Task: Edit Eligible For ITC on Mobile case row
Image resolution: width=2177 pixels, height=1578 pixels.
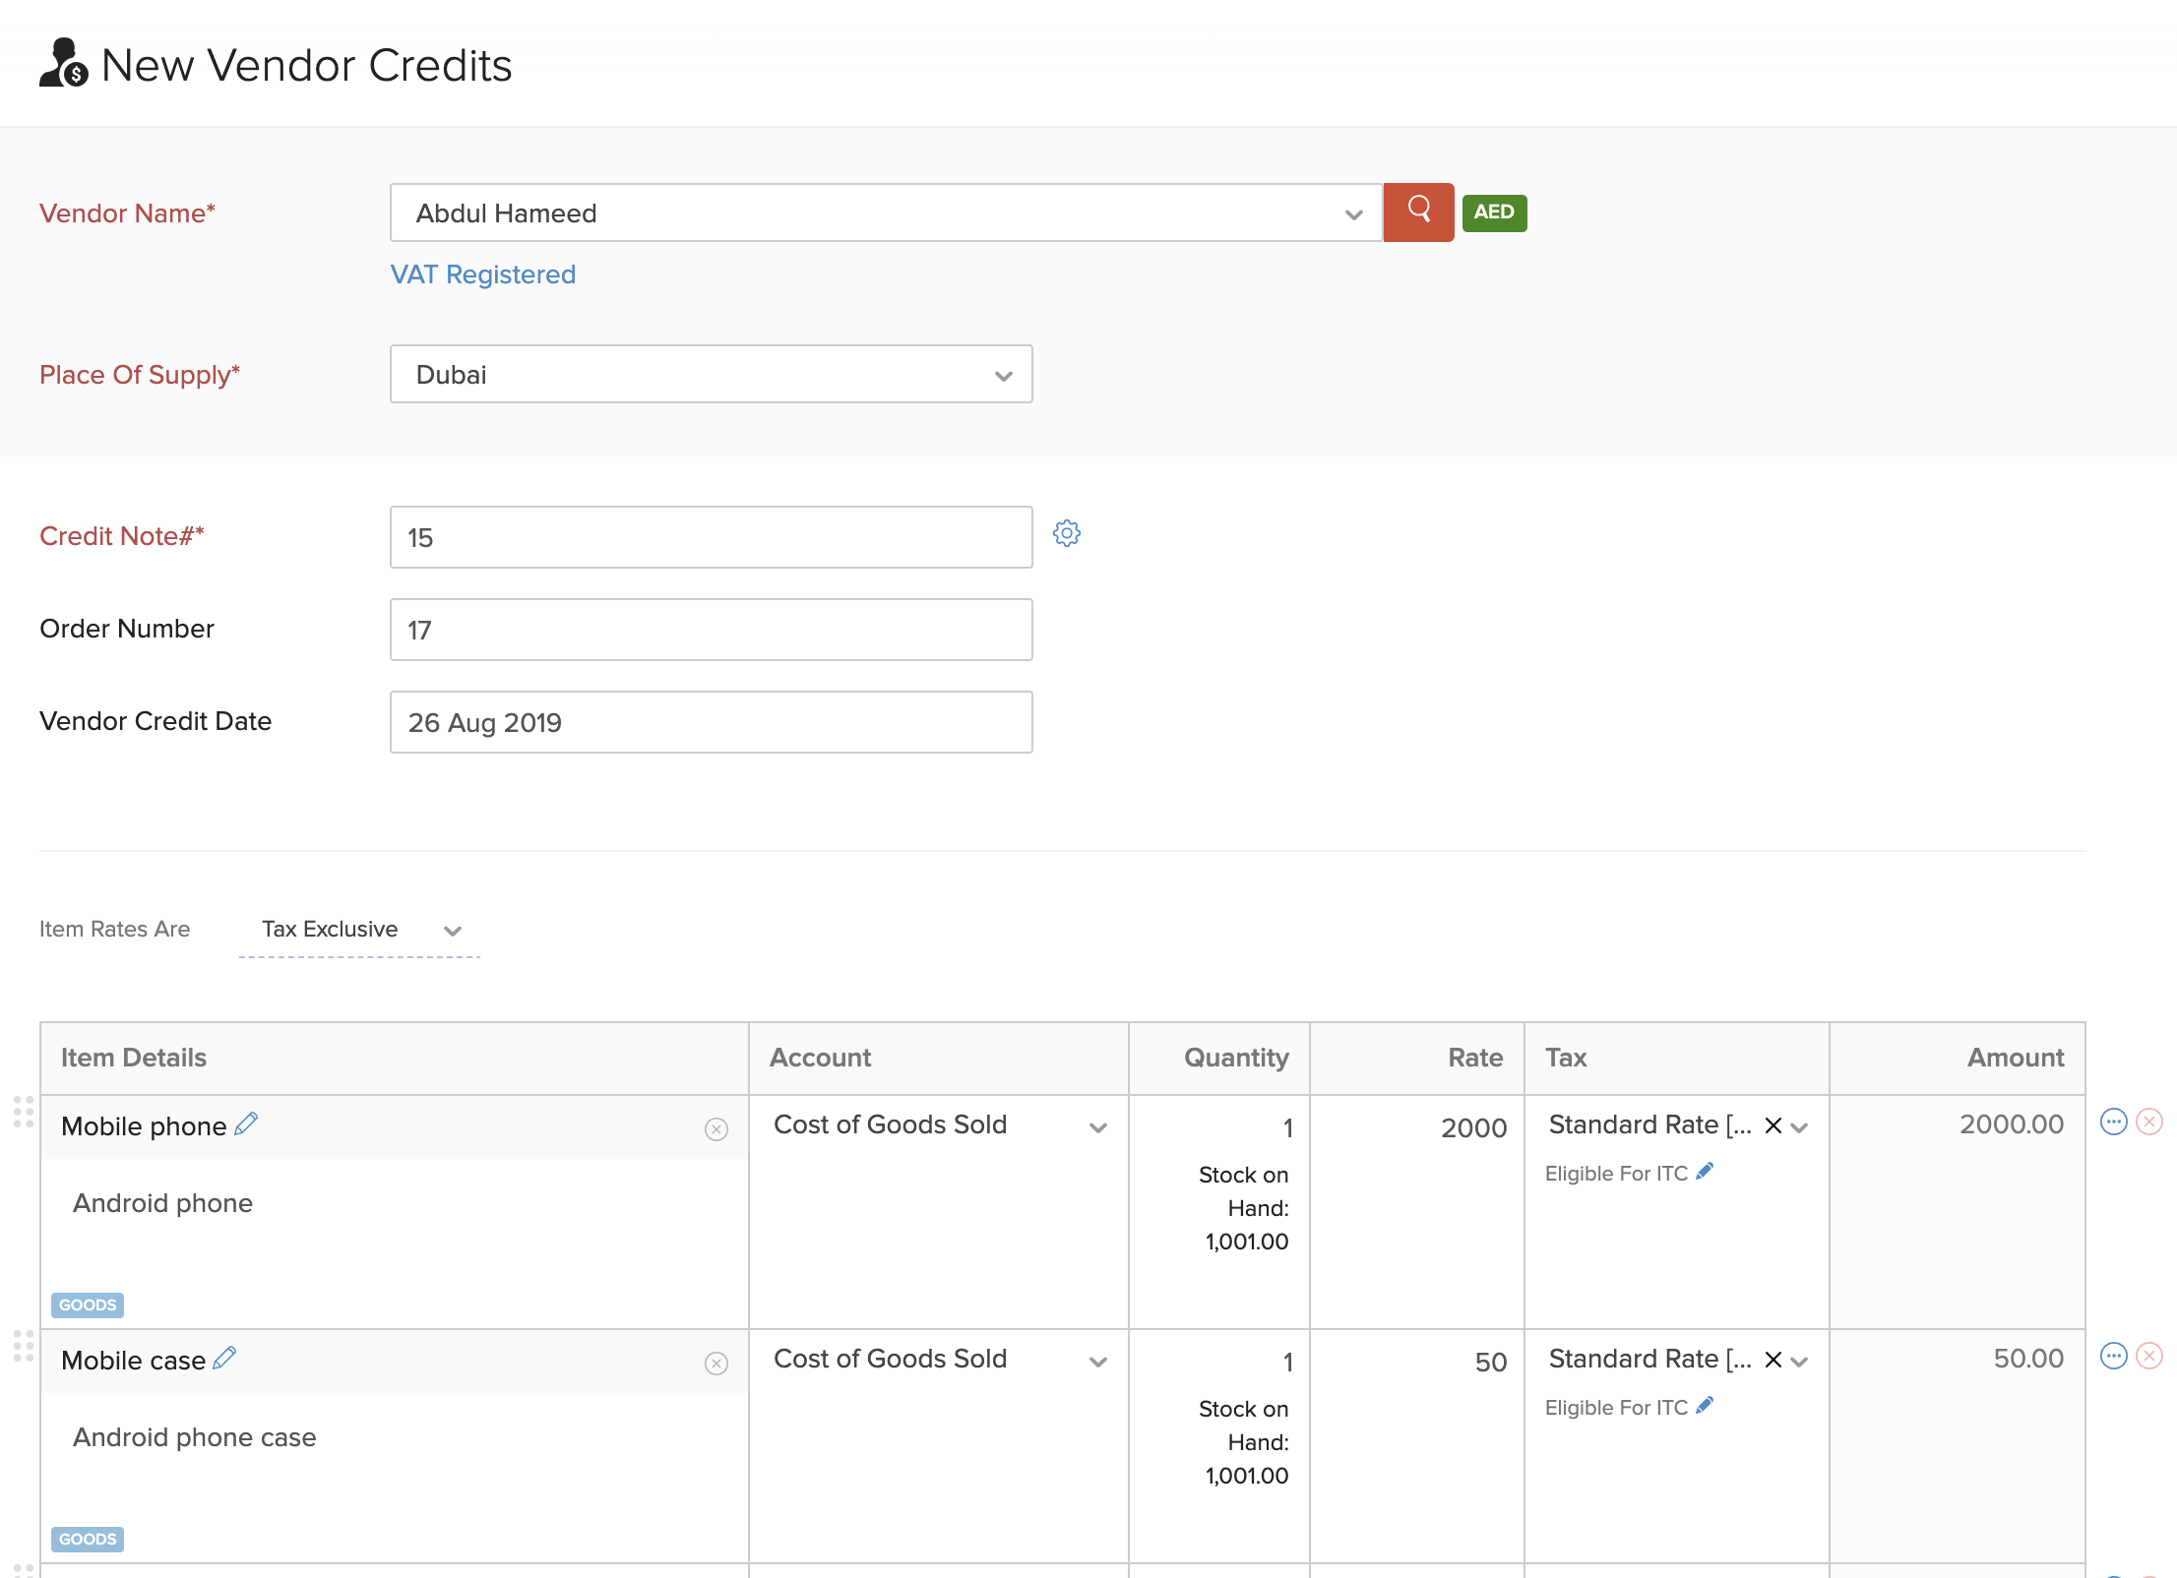Action: tap(1705, 1405)
